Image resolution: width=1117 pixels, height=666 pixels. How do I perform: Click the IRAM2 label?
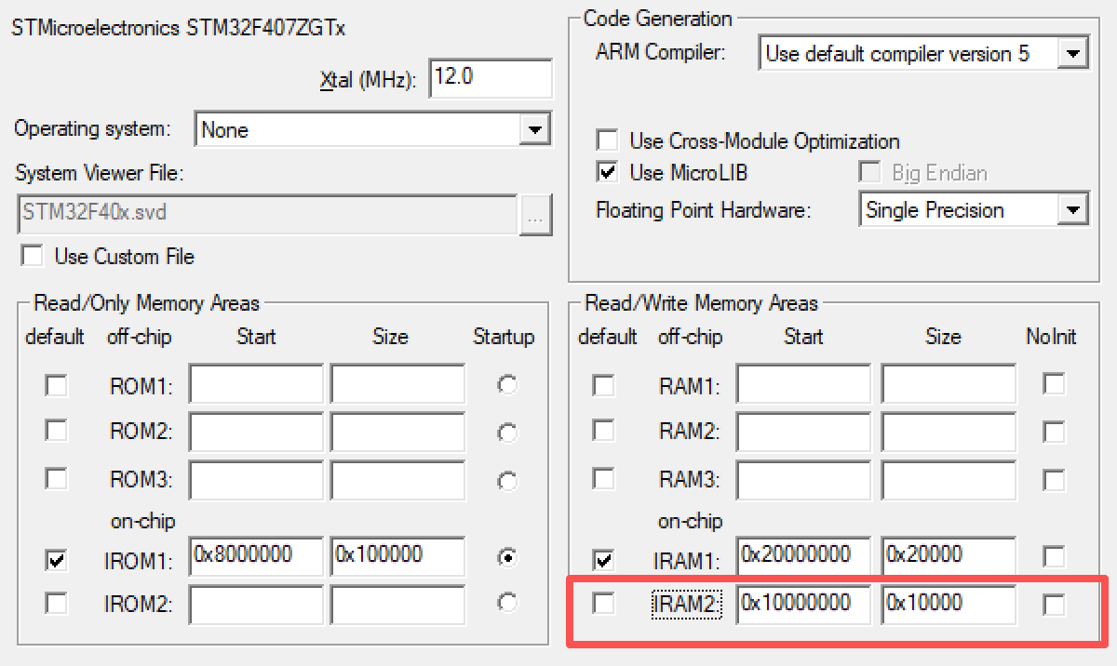coord(687,606)
